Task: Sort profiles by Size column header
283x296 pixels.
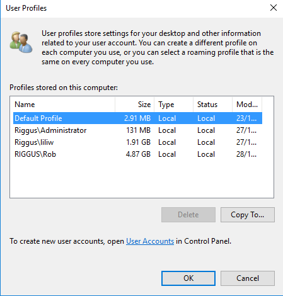Action: (x=134, y=105)
